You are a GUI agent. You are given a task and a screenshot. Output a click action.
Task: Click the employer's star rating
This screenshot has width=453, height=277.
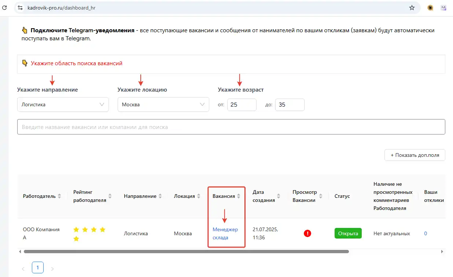[x=89, y=234]
